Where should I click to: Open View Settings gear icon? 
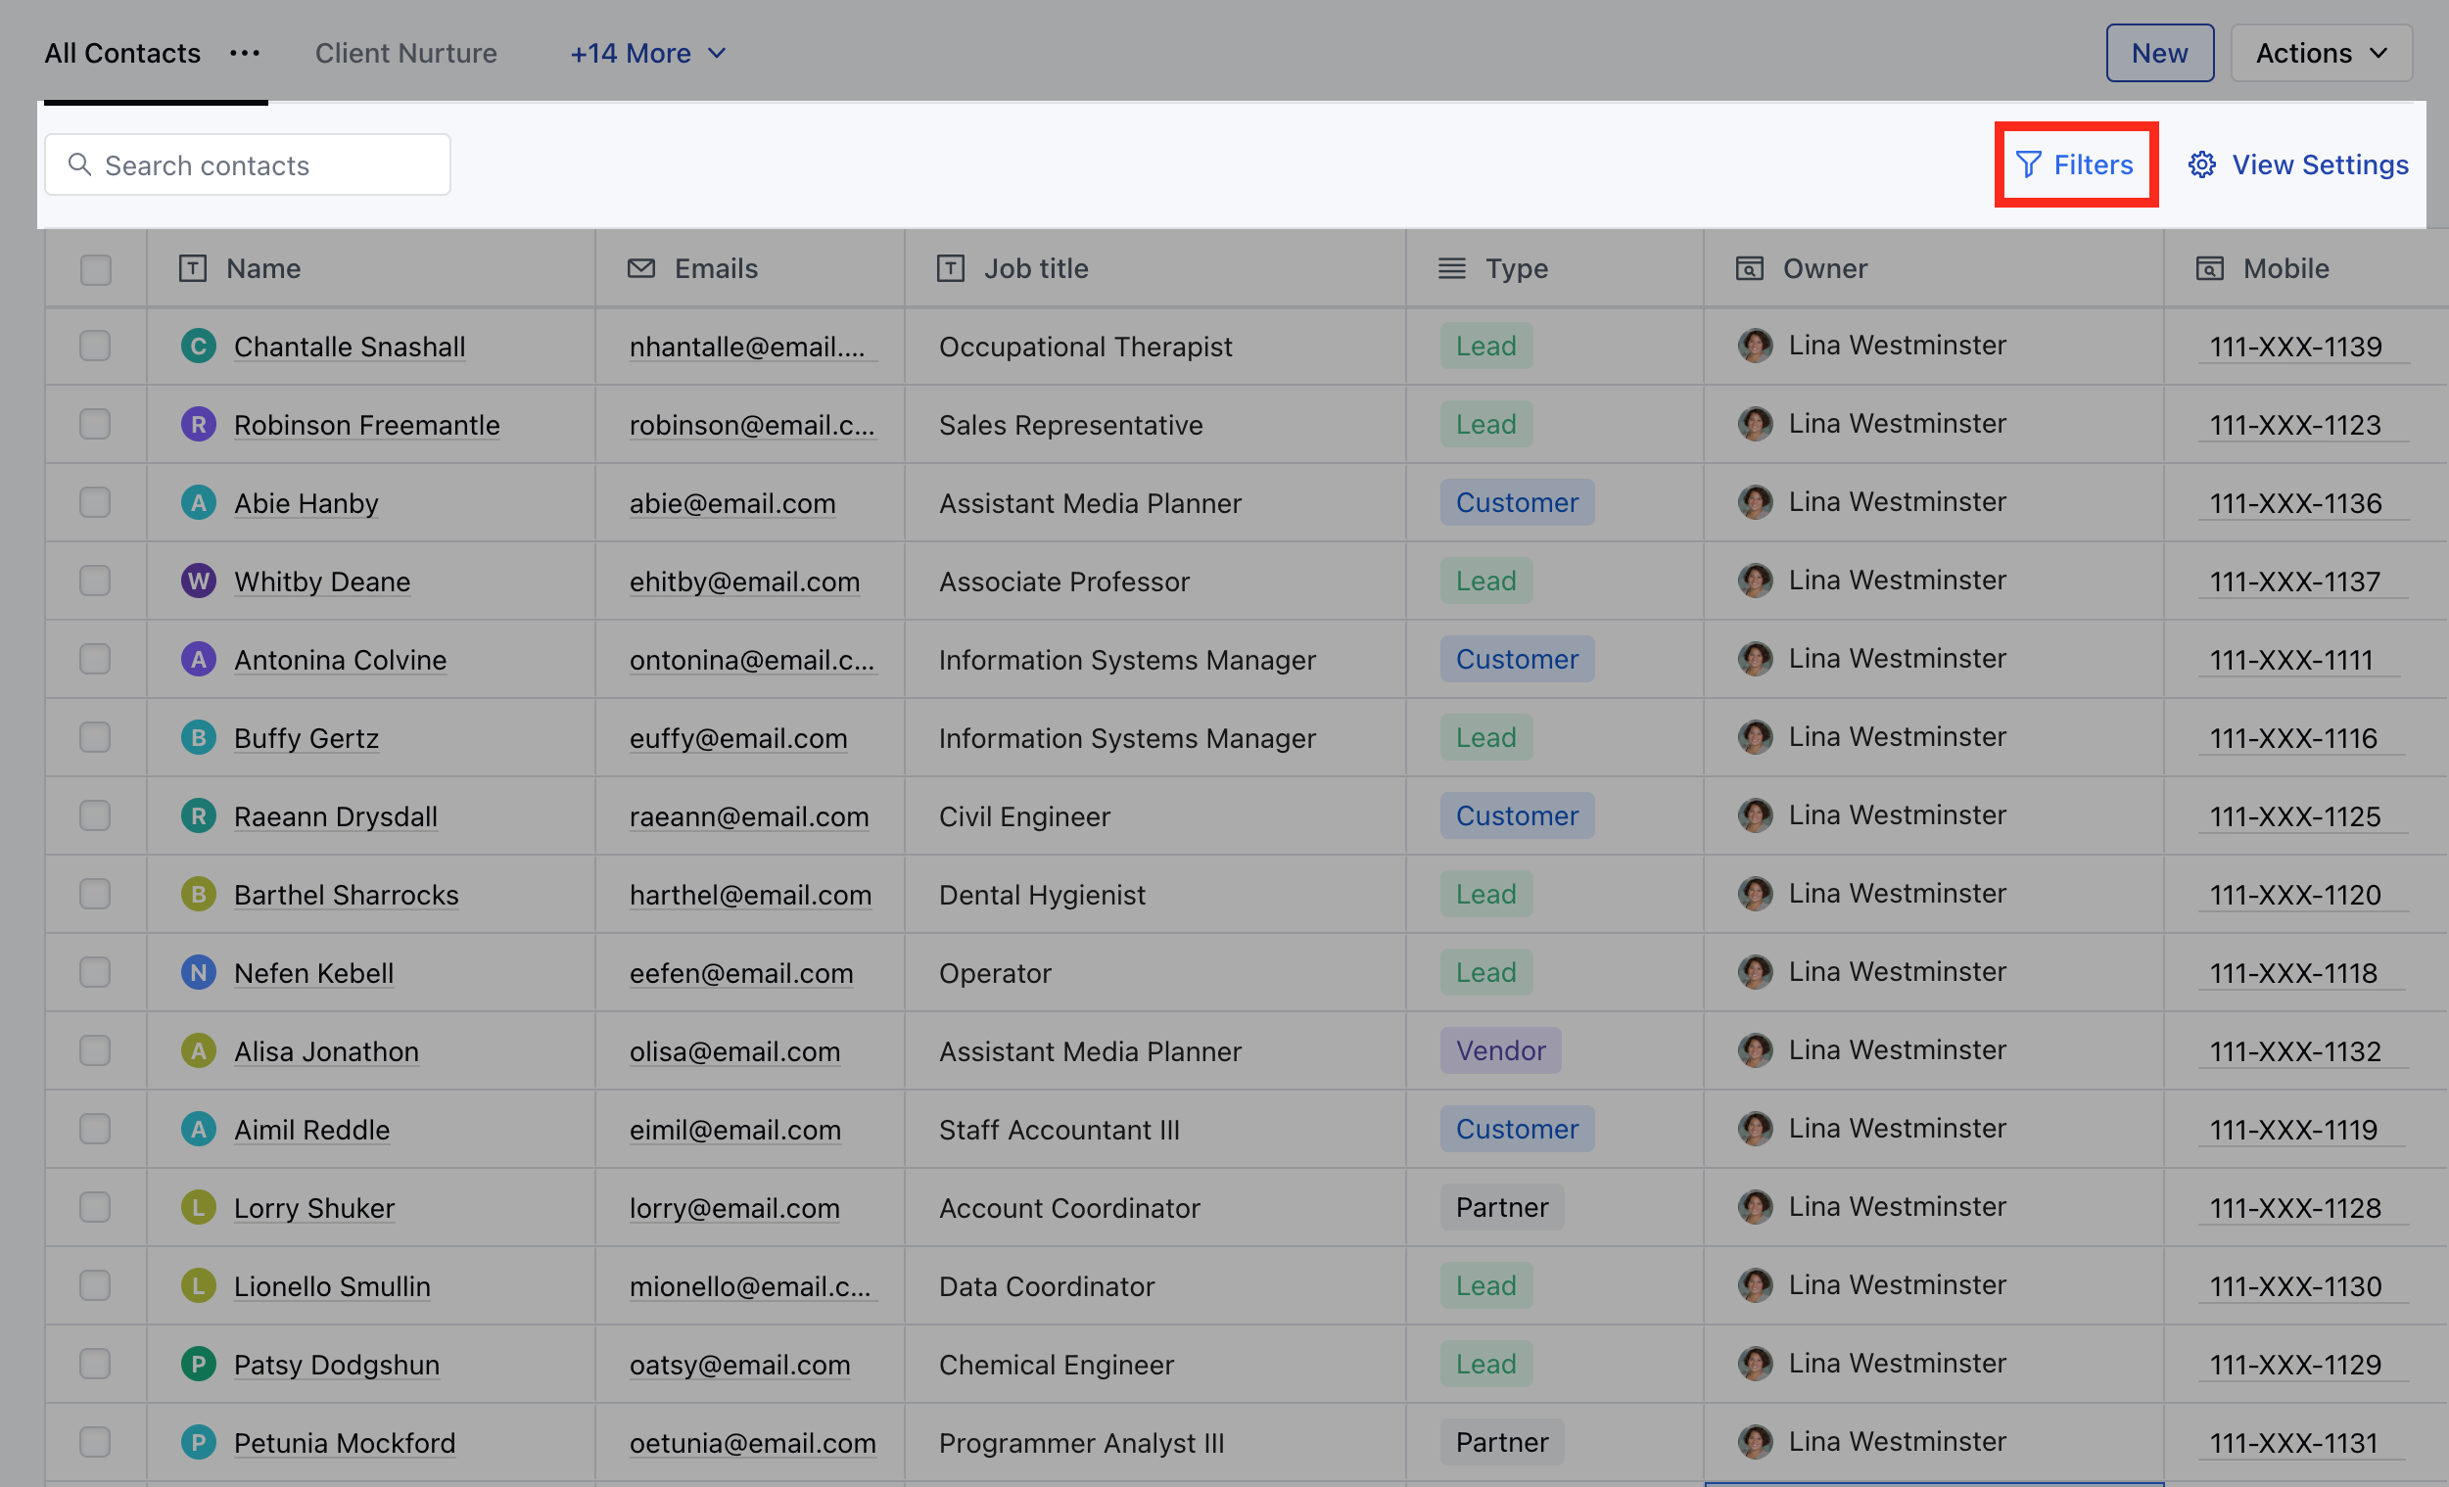coord(2201,164)
